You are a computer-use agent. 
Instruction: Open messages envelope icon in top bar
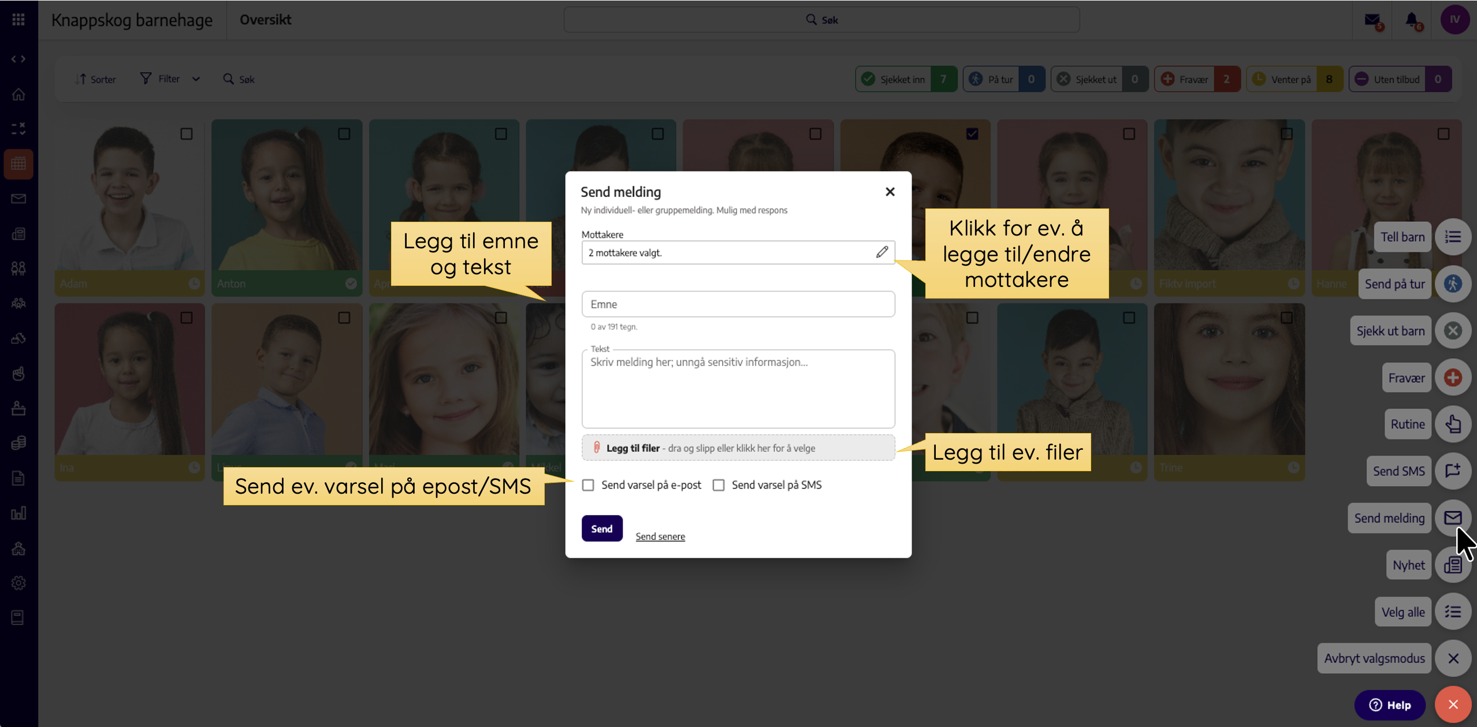point(1373,21)
